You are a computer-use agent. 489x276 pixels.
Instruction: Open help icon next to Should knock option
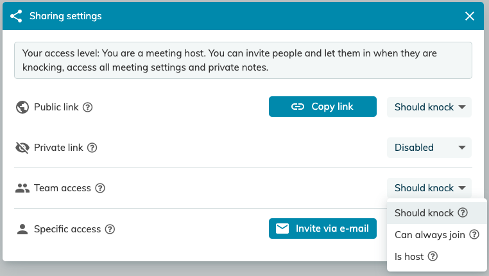tap(463, 212)
